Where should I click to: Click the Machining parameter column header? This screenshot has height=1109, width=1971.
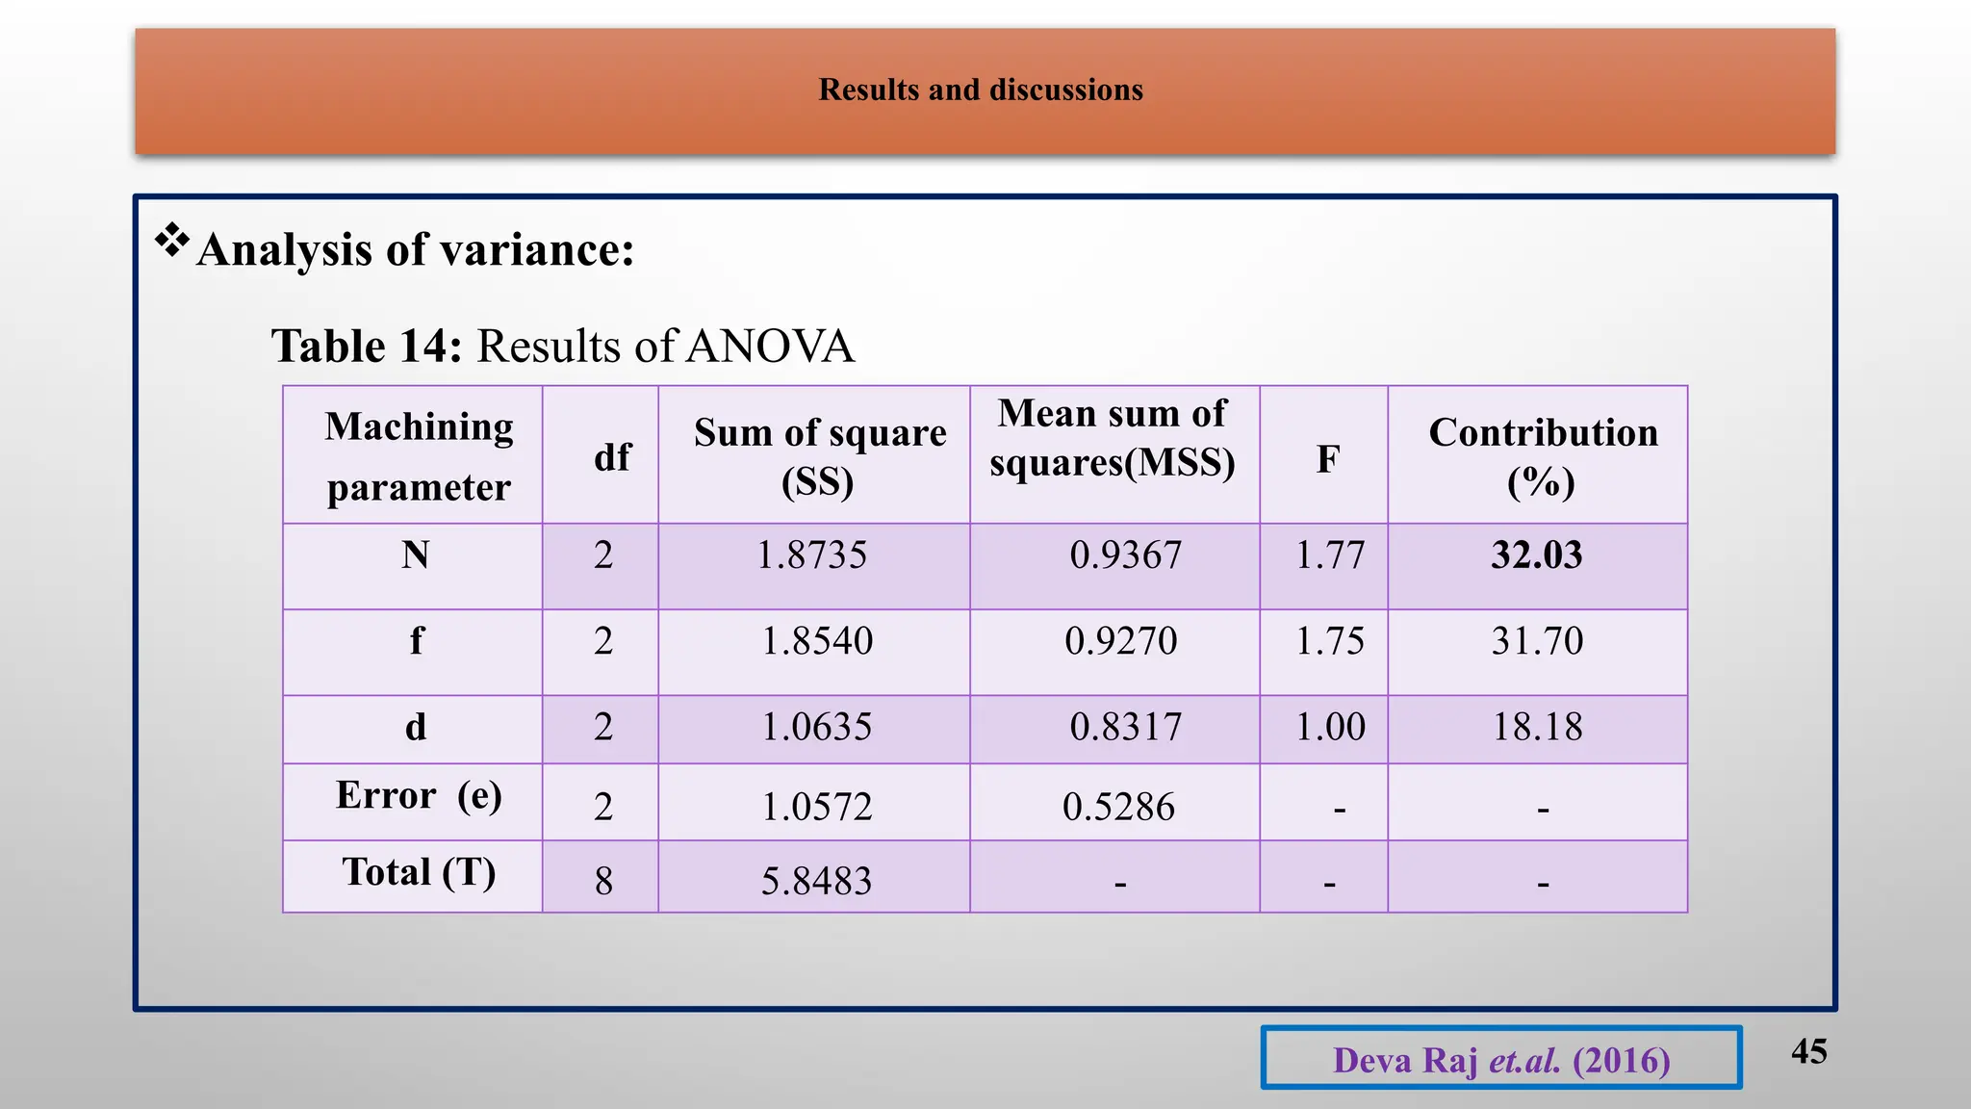[x=418, y=455]
